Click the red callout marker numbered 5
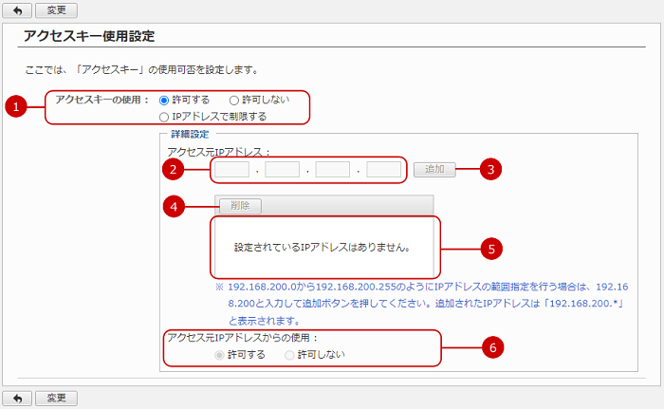This screenshot has width=664, height=409. point(490,248)
